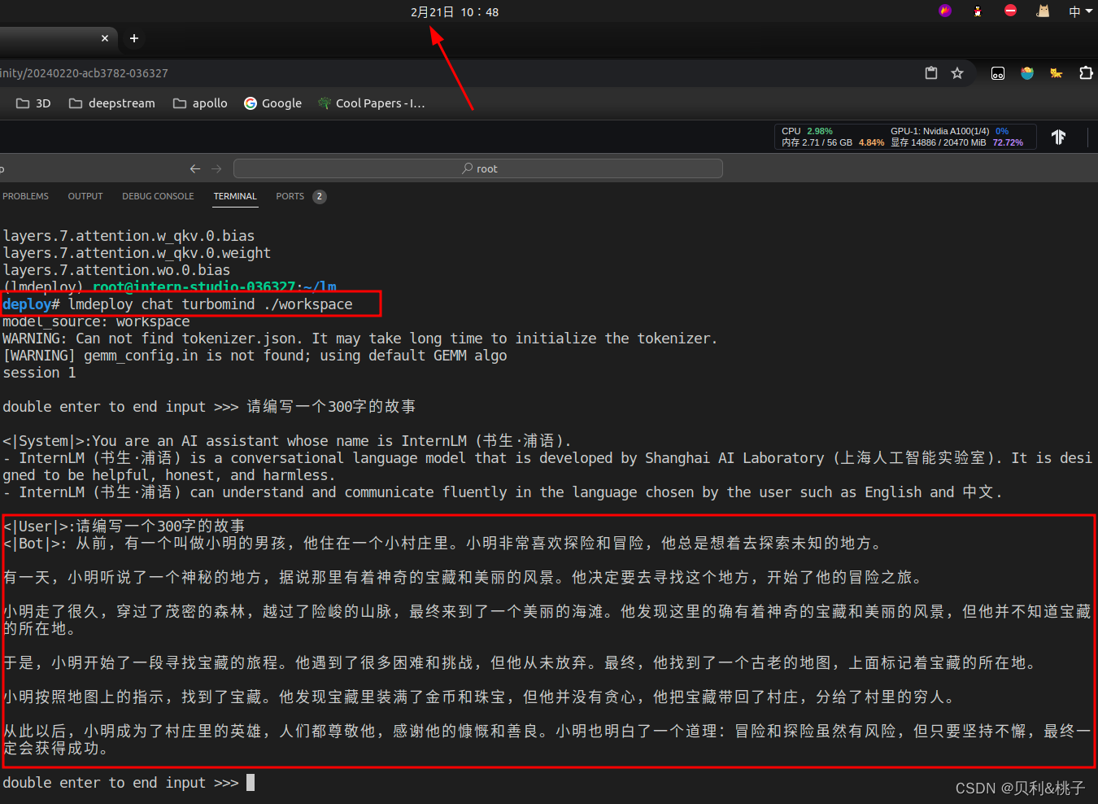Open the date and time clock
Viewport: 1098px width, 804px height.
click(x=455, y=12)
